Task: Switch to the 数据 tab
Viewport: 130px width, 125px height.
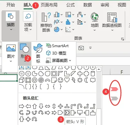Action: [88, 5]
